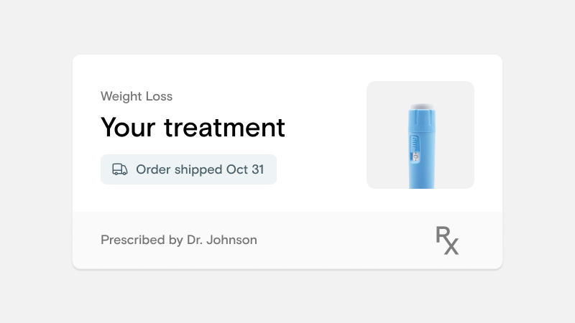Click the delivery truck icon

120,169
